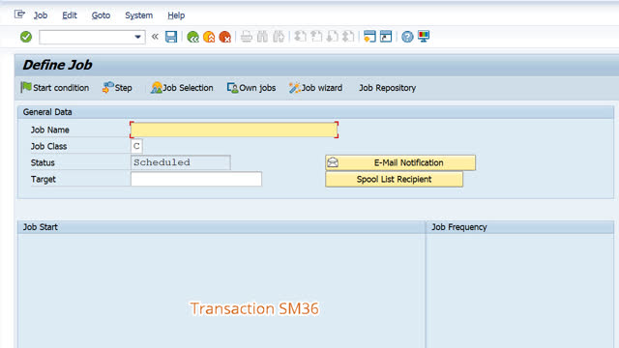
Task: Collapse command field with double-chevron icon
Action: click(155, 37)
